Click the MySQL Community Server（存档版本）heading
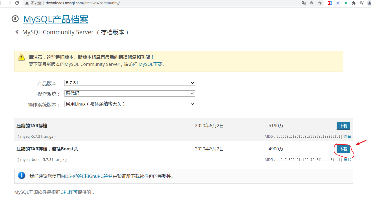The width and height of the screenshot is (371, 208). coord(75,32)
